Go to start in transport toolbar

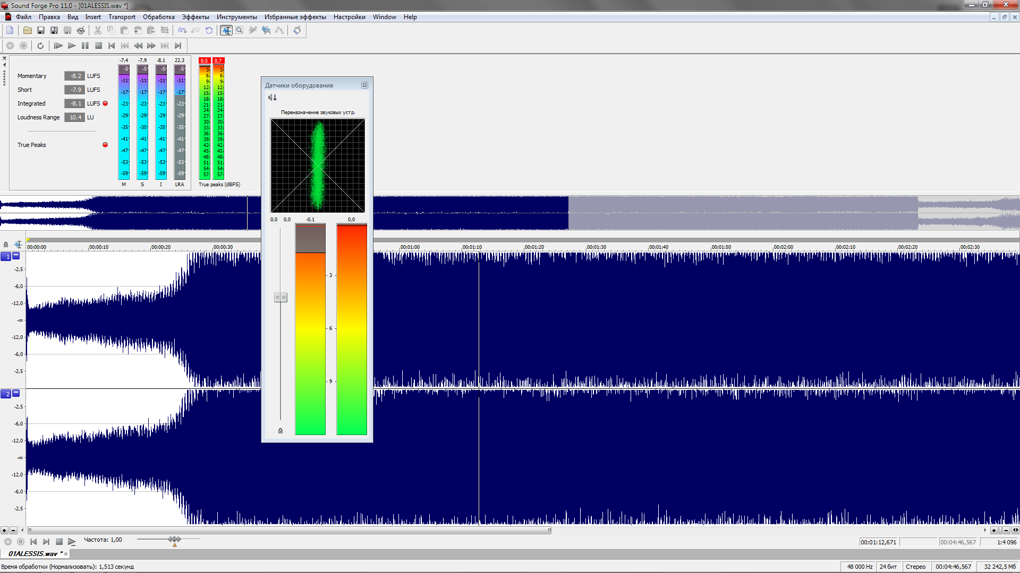pos(112,46)
